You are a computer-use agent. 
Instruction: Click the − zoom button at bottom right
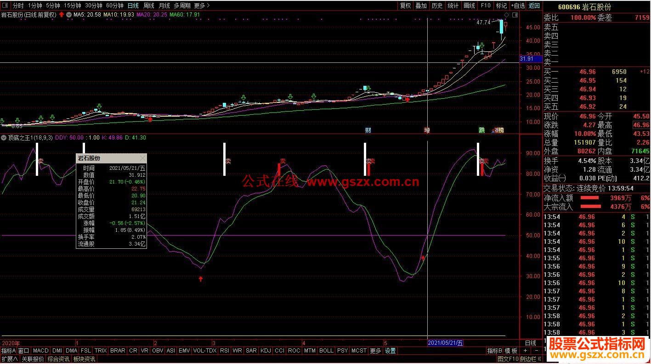536,351
